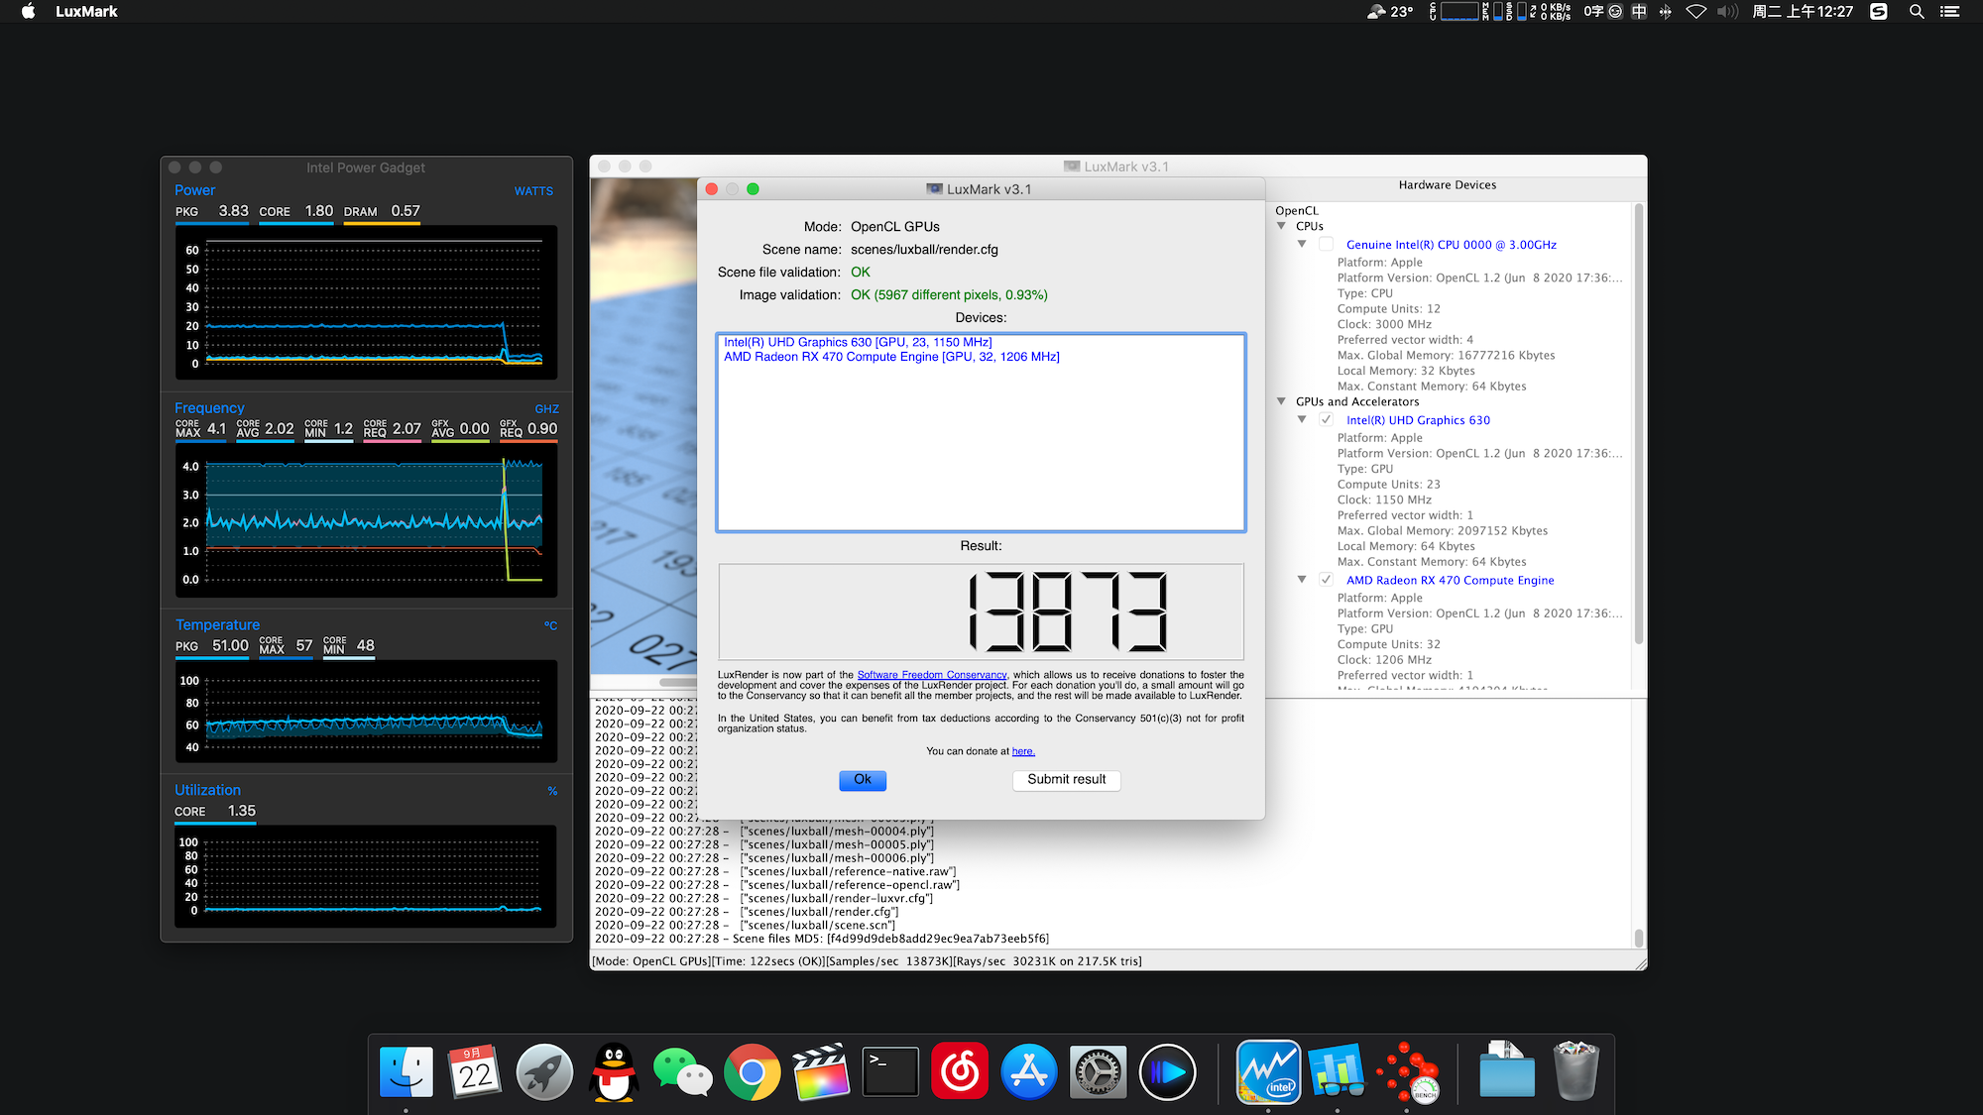Click the Utilization graph in Power Gadget

(367, 876)
